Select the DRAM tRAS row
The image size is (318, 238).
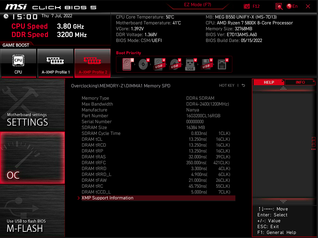tap(158, 157)
